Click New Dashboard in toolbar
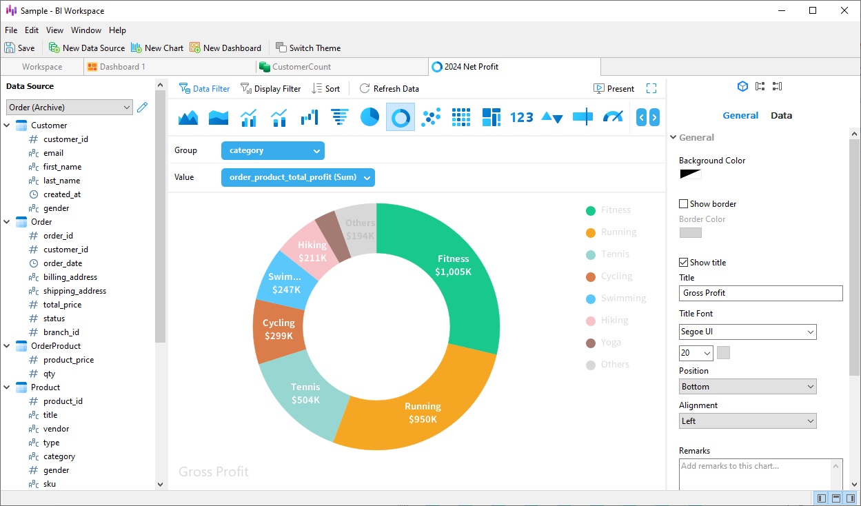Screen dimensions: 861x506 225,48
